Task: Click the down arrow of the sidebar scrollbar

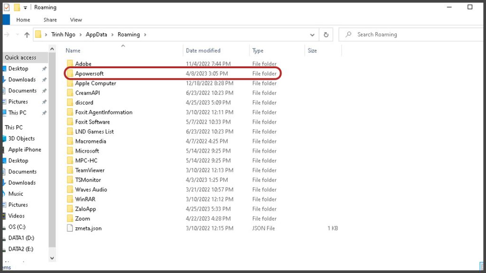Action: [52, 258]
